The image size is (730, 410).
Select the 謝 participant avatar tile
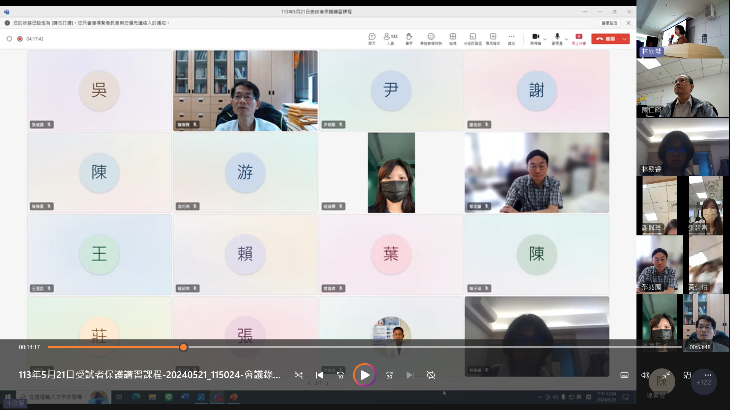pos(536,91)
